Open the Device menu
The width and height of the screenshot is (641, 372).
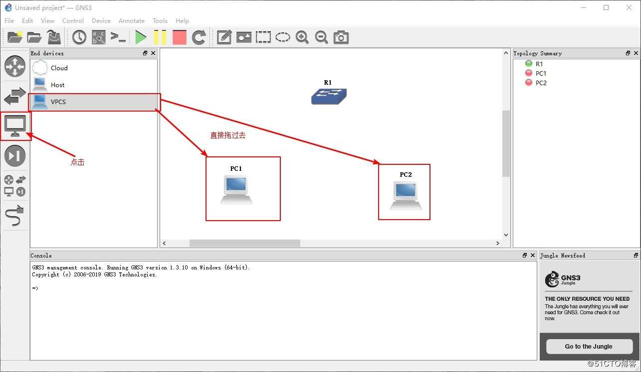pos(101,21)
